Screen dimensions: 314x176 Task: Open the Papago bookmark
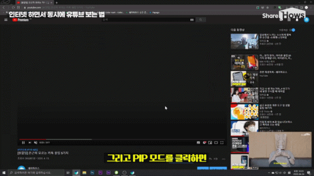pyautogui.click(x=155, y=12)
